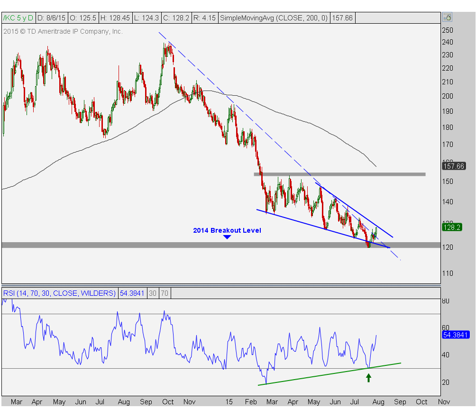
Task: Click the 120 price axis label
Action: 448,247
